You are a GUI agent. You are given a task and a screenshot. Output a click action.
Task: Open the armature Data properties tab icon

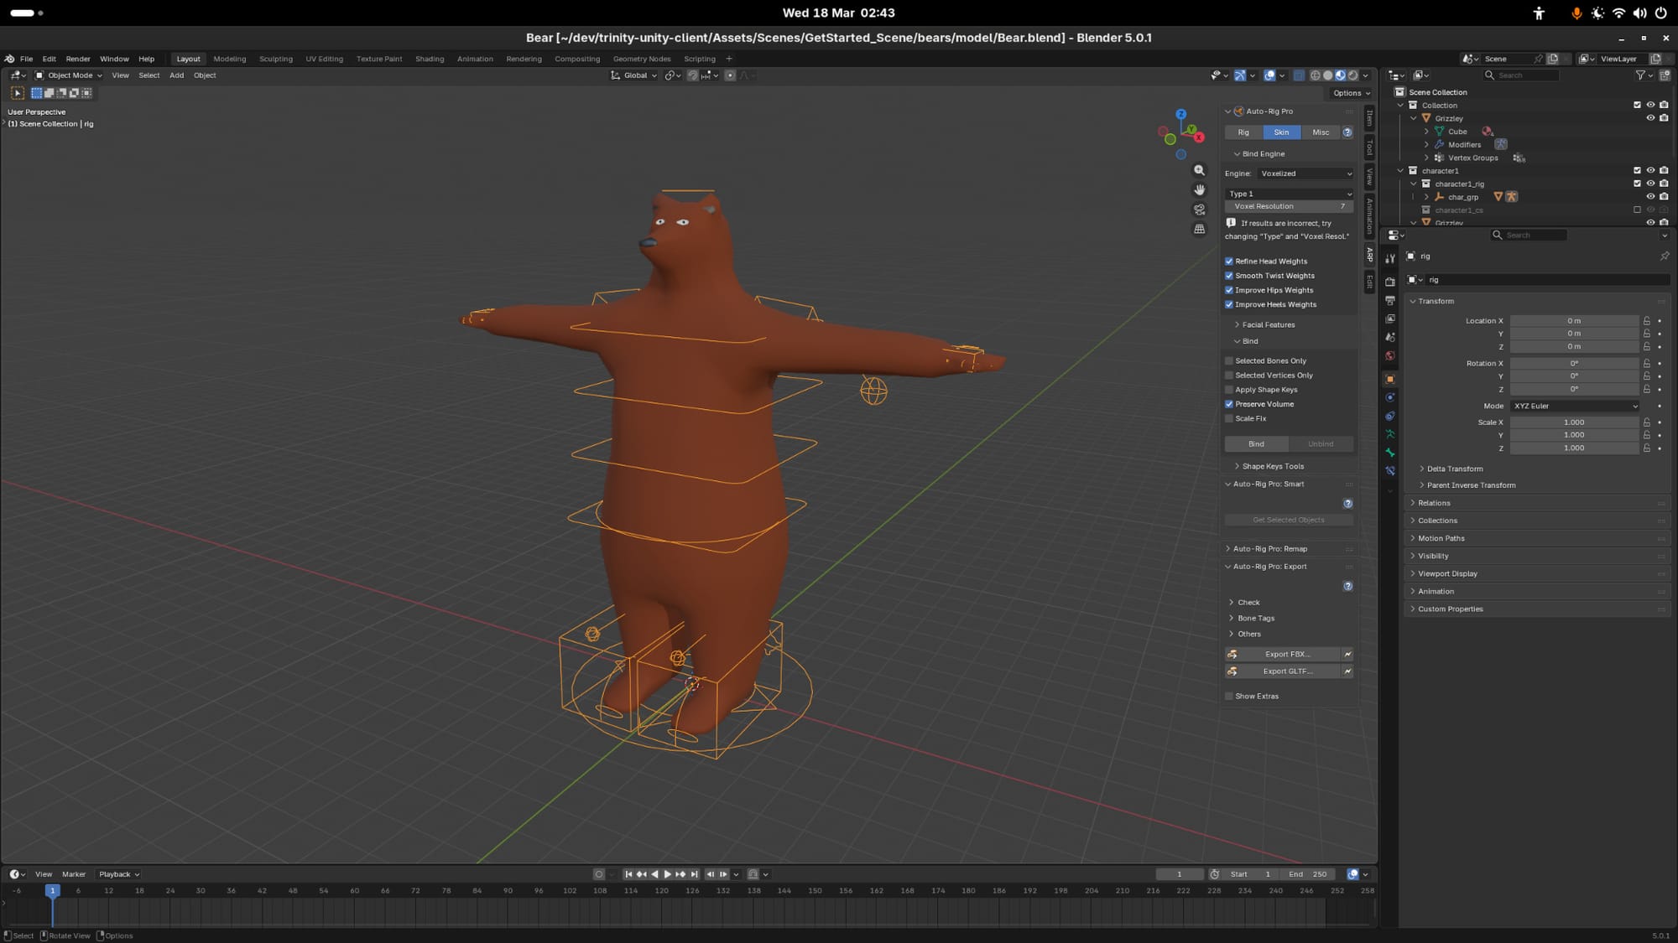click(x=1390, y=434)
